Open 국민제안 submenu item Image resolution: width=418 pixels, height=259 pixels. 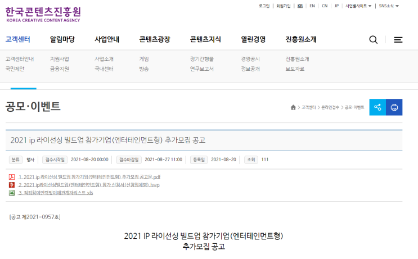(x=15, y=69)
